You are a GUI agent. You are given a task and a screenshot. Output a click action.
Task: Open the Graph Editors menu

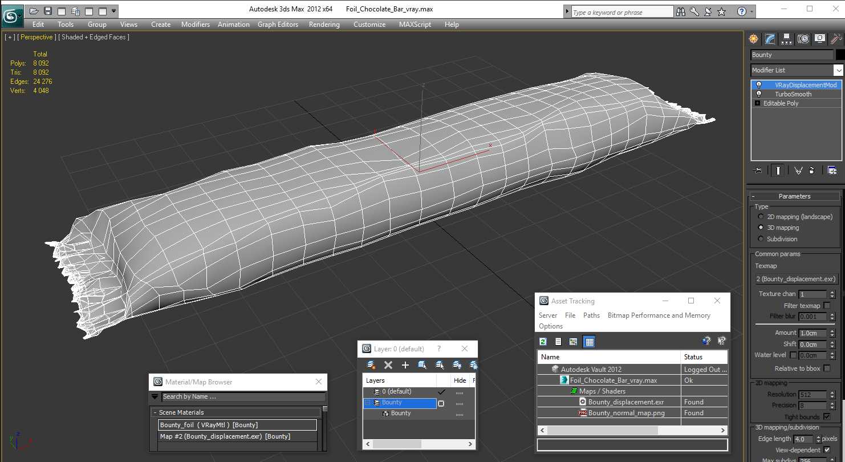pyautogui.click(x=278, y=25)
